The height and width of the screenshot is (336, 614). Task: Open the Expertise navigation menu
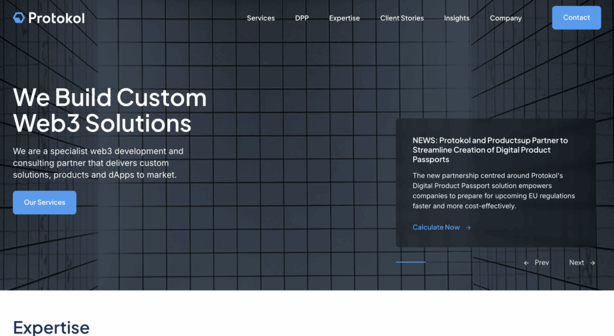344,18
